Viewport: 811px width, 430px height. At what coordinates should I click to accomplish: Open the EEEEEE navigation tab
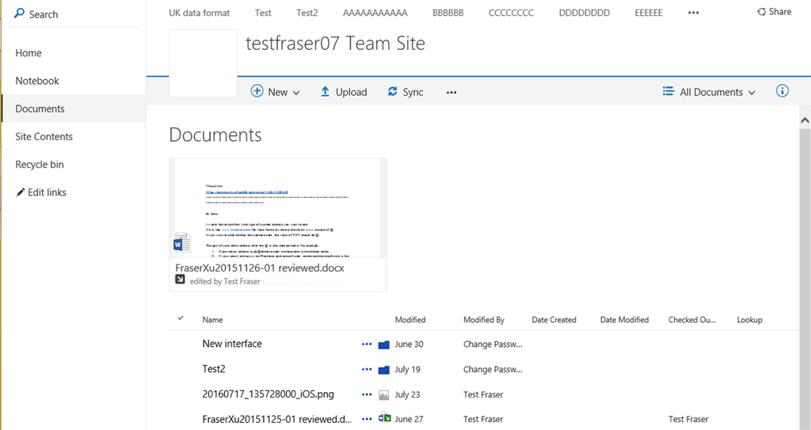649,13
